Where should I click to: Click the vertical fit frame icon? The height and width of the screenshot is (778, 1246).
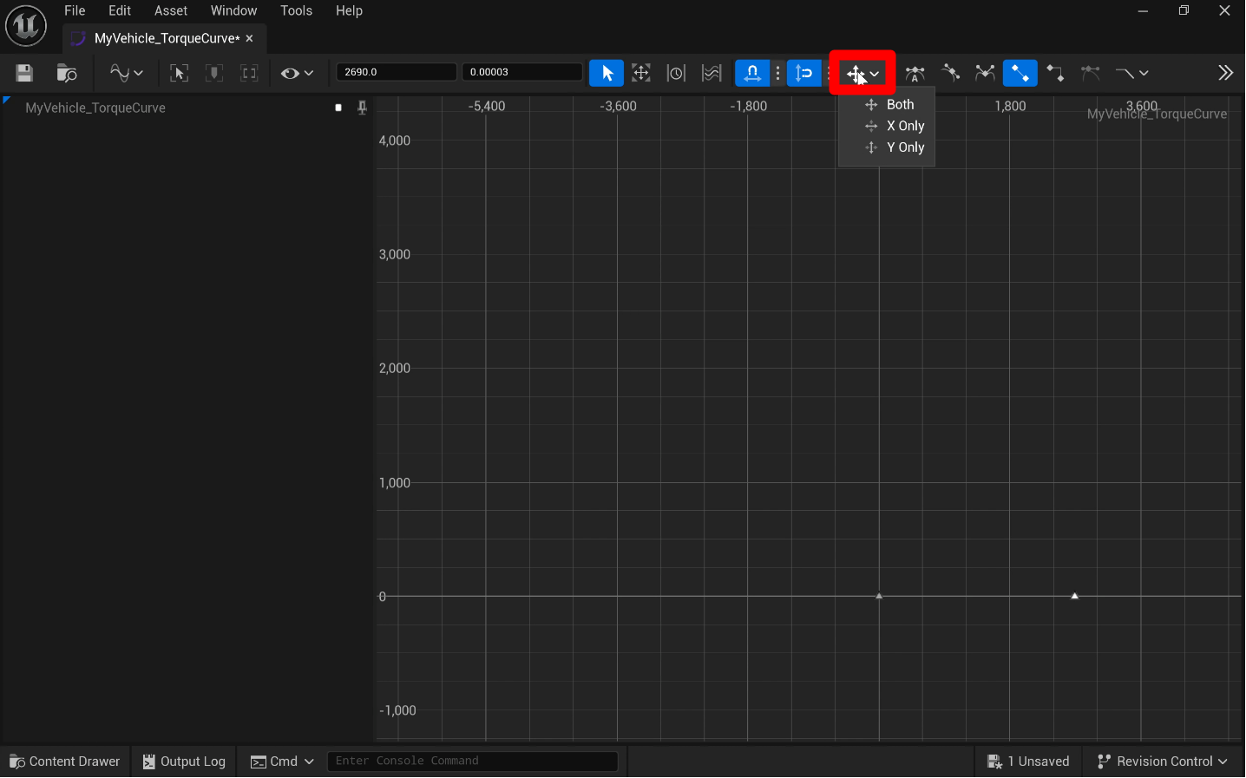pyautogui.click(x=213, y=73)
